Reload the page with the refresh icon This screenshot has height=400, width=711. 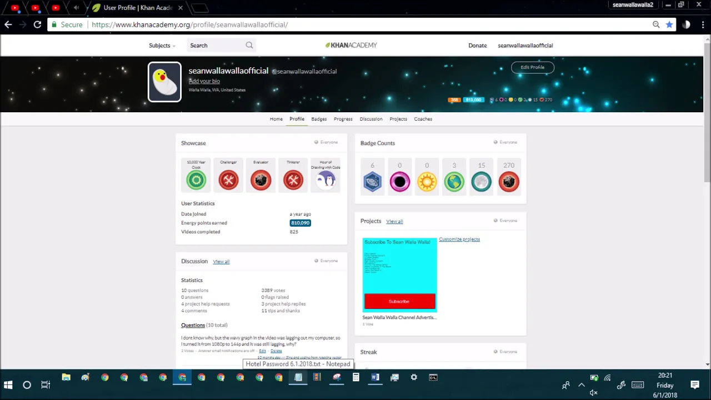tap(37, 24)
